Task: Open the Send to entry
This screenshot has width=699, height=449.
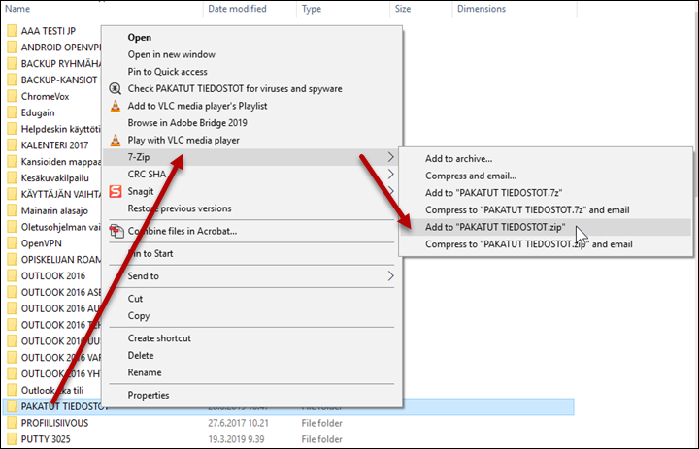Action: [x=252, y=276]
